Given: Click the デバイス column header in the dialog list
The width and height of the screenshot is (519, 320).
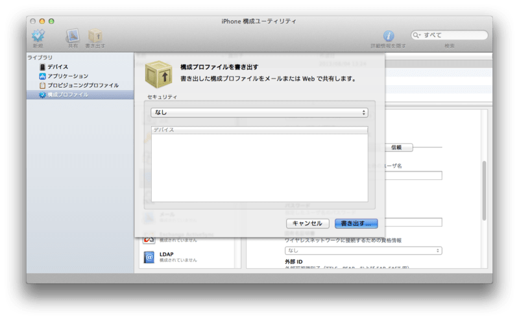Looking at the screenshot, I should tap(259, 130).
